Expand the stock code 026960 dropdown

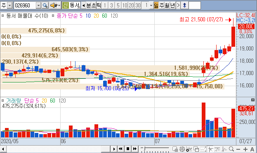tap(38, 6)
